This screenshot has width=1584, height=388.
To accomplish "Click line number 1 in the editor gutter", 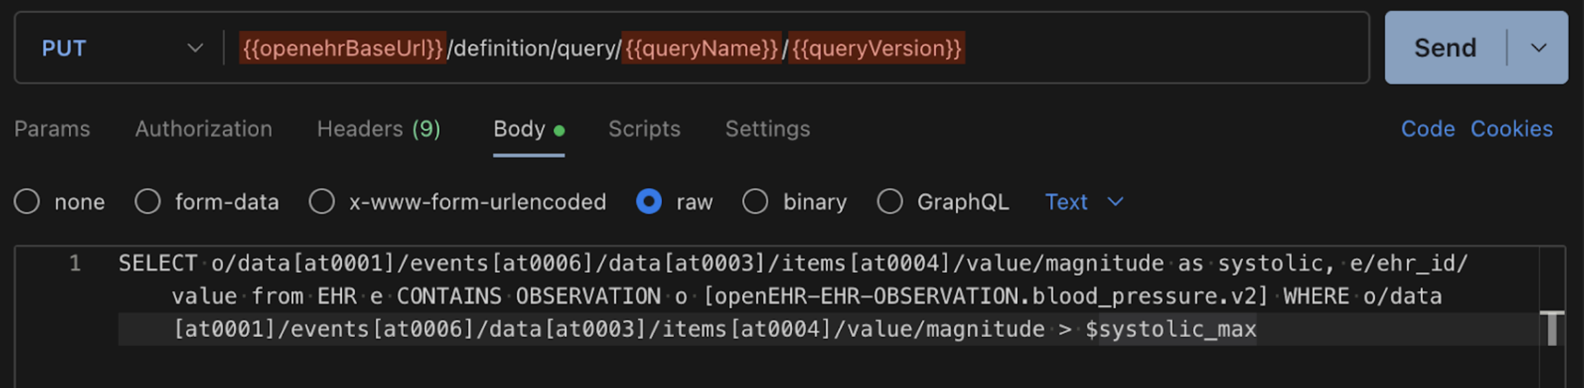I will coord(75,263).
